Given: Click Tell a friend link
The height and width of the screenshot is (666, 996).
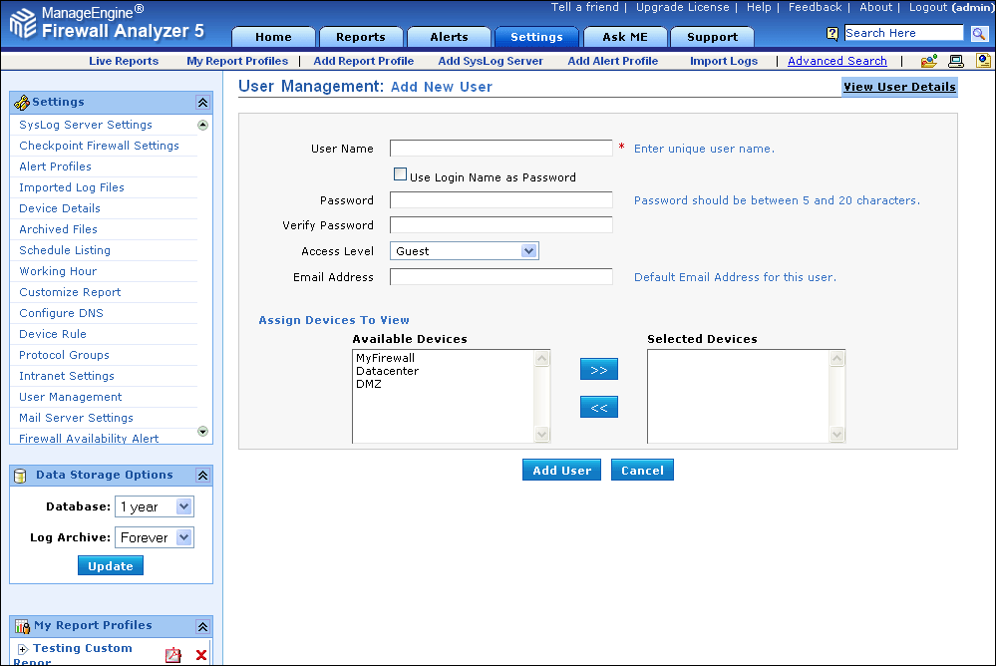Looking at the screenshot, I should coord(584,8).
